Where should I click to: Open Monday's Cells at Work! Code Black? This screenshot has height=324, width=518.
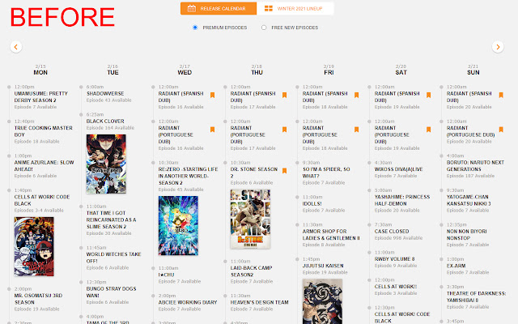coord(42,200)
